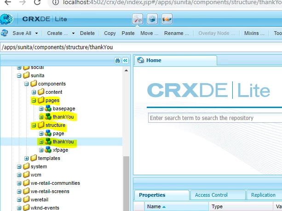Screen dimensions: 282x211
Task: Click the node path field
Action: (141, 47)
